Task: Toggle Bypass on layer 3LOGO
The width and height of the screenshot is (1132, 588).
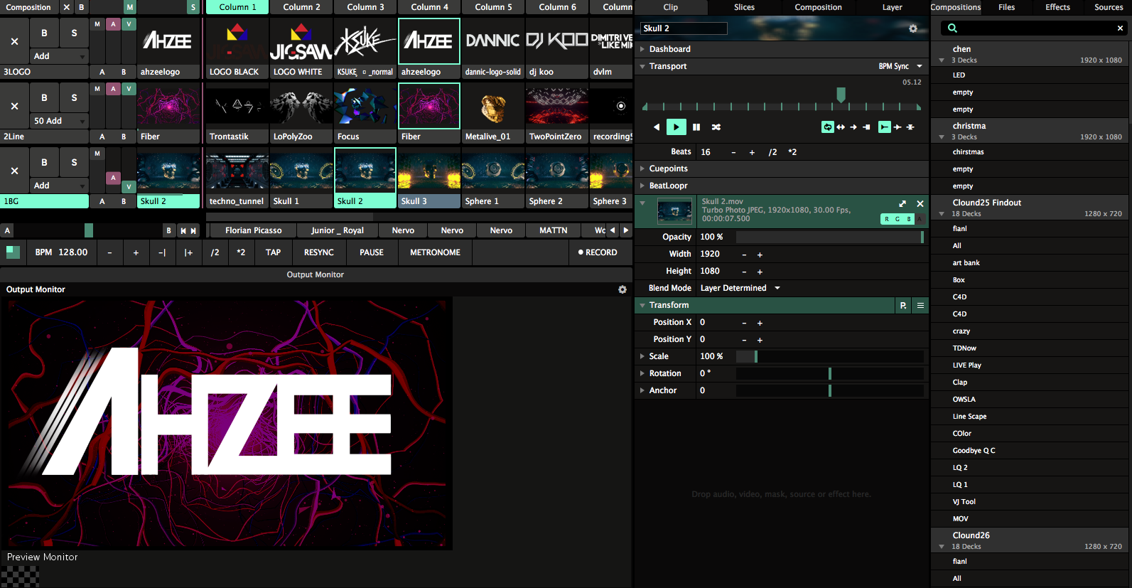Action: click(x=44, y=33)
